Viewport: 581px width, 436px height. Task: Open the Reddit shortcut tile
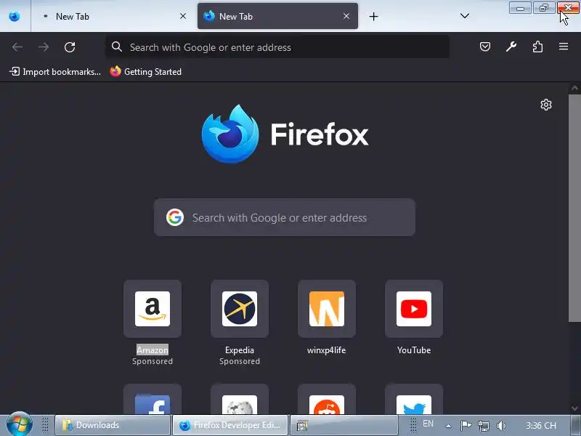326,400
